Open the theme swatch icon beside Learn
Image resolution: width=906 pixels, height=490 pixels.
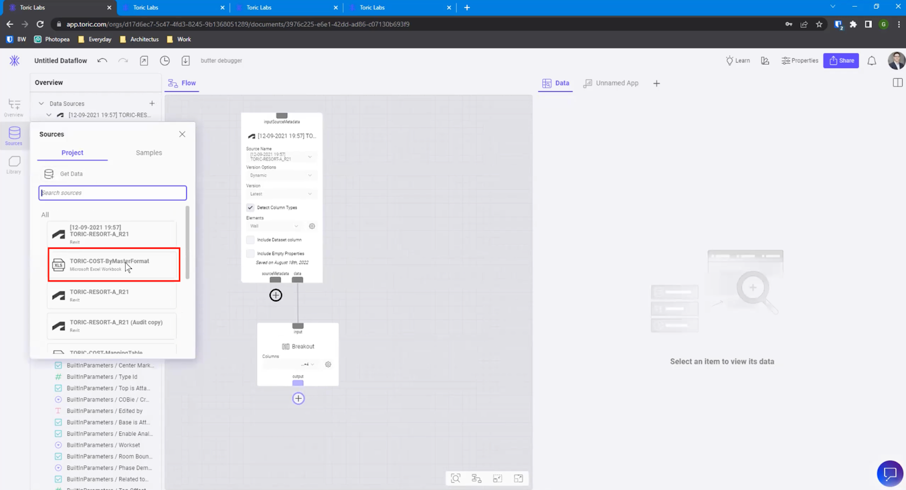pyautogui.click(x=765, y=61)
